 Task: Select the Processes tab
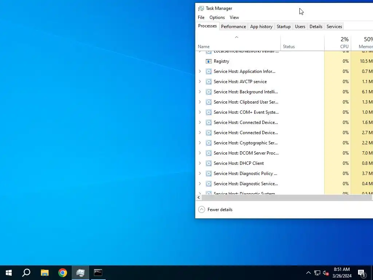(x=207, y=26)
